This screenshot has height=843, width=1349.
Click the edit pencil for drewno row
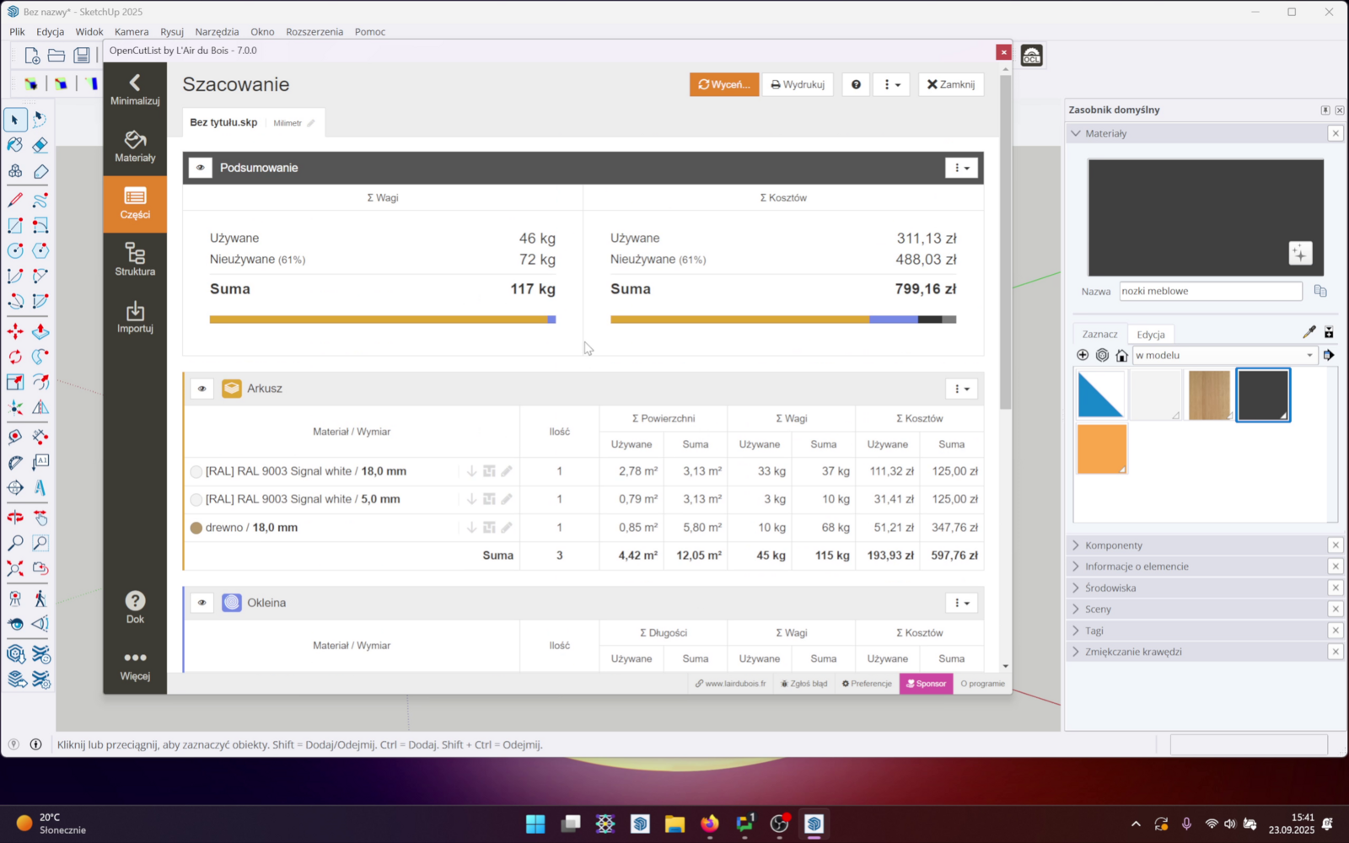click(507, 528)
